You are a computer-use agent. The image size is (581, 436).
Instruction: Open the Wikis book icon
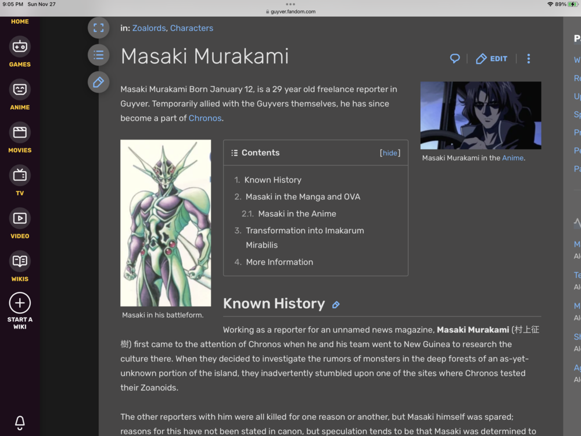point(20,261)
